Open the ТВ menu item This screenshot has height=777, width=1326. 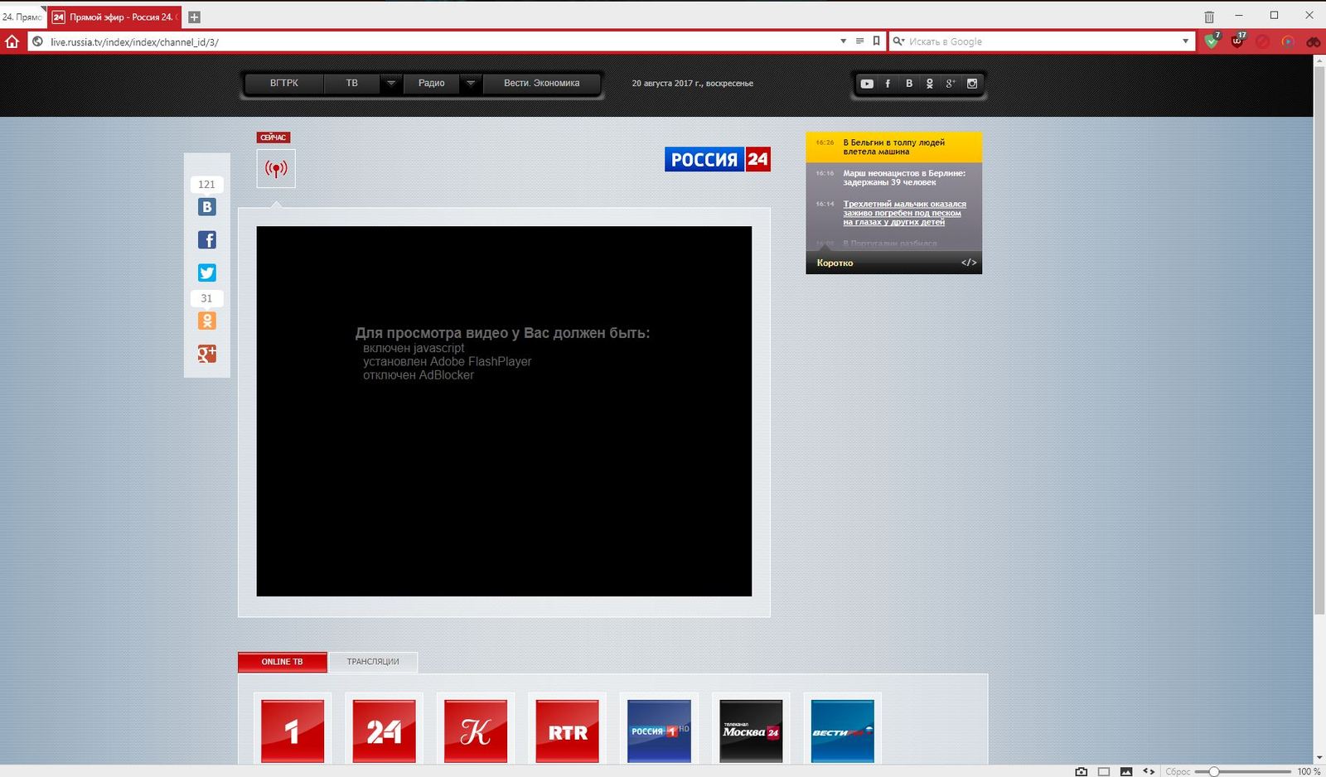point(352,83)
